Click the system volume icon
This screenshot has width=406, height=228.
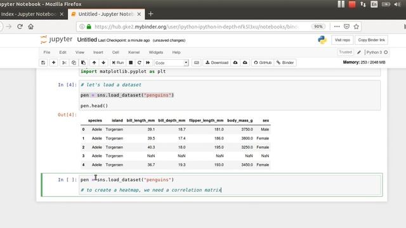pos(397,4)
